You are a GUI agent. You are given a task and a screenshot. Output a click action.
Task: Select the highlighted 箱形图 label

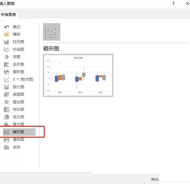(18, 132)
